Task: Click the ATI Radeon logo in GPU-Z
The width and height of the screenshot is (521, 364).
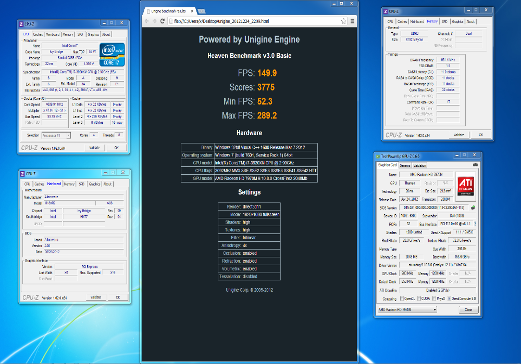Action: [465, 186]
